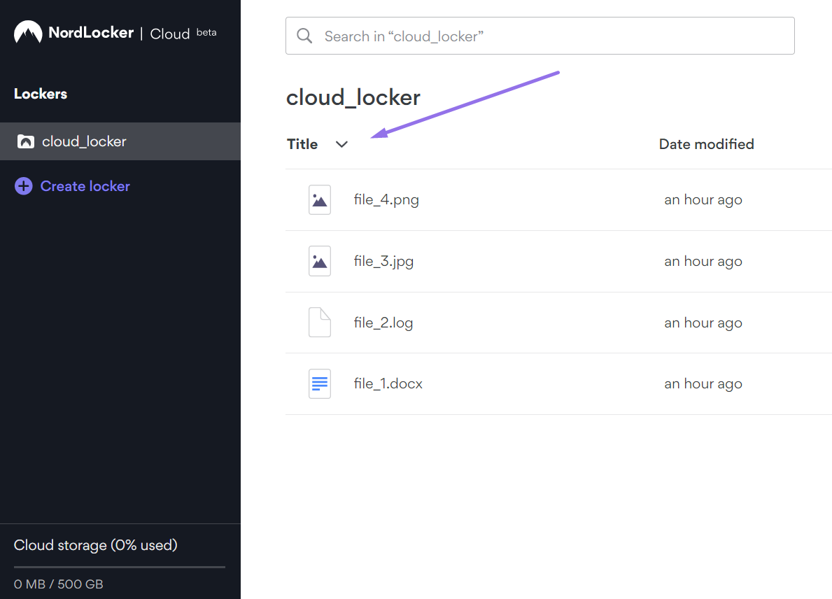Viewport: 832px width, 599px height.
Task: Click the NordLocker mountain logo
Action: (x=28, y=31)
